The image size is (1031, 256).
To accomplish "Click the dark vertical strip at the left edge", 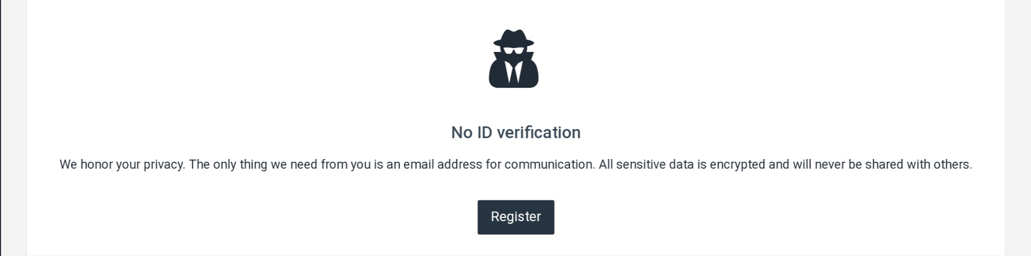I will (x=1, y=128).
